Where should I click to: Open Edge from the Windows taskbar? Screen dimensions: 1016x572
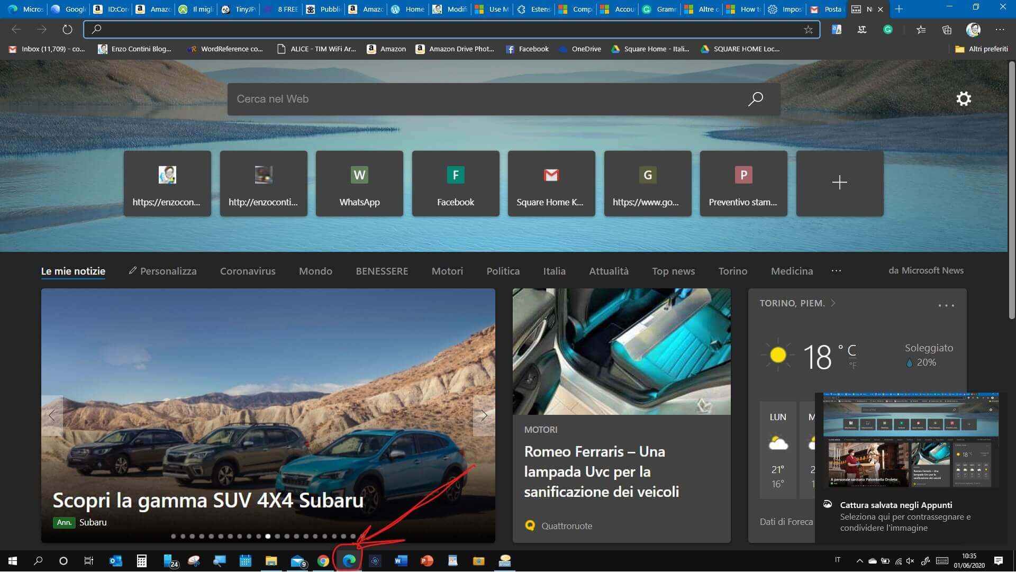[349, 561]
